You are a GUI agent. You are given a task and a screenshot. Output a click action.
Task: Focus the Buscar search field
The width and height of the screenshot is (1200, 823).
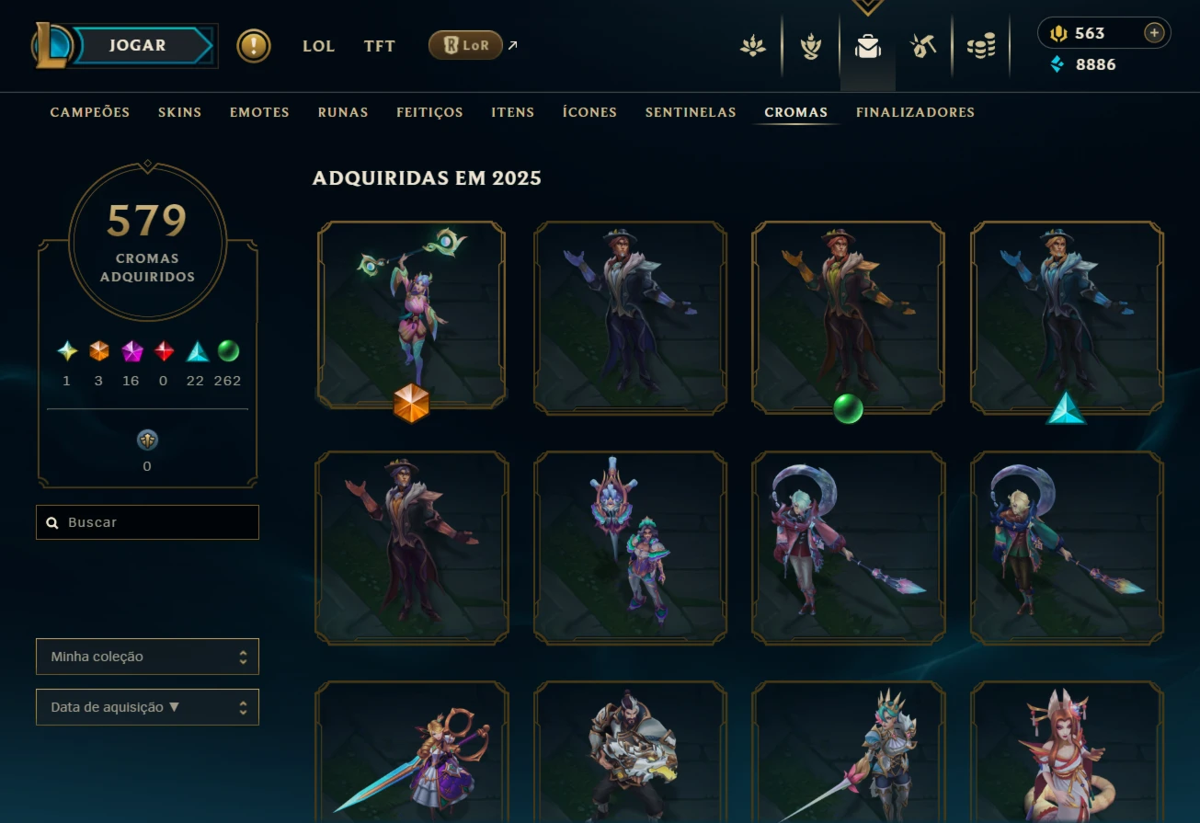[x=147, y=522]
